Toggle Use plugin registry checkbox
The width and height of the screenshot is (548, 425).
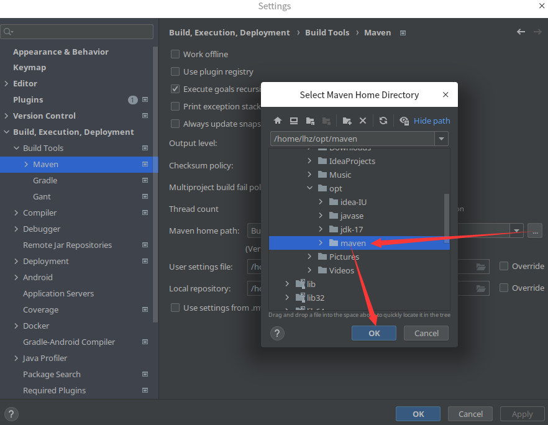175,71
